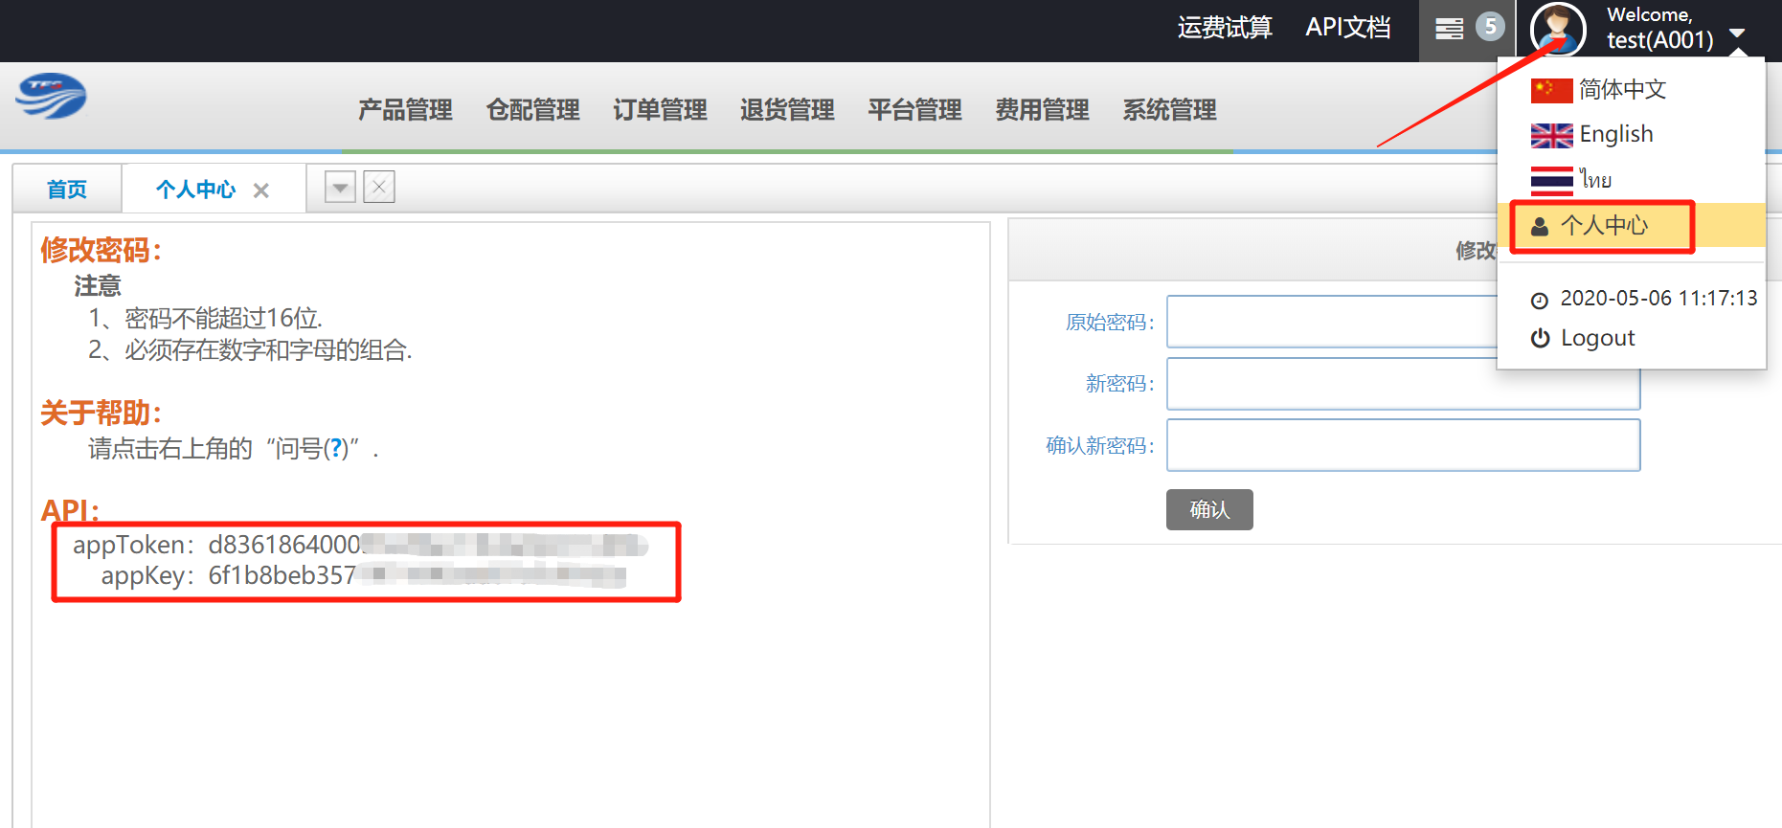Image resolution: width=1782 pixels, height=828 pixels.
Task: Click the 运费试算 link
Action: click(1225, 28)
